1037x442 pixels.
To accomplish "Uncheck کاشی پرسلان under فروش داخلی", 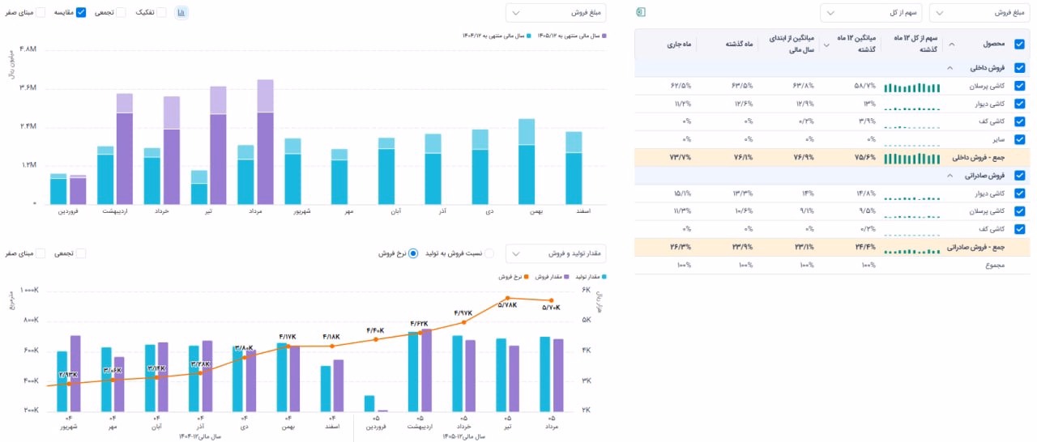I will point(1020,86).
